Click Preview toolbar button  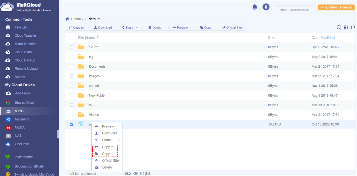(180, 27)
